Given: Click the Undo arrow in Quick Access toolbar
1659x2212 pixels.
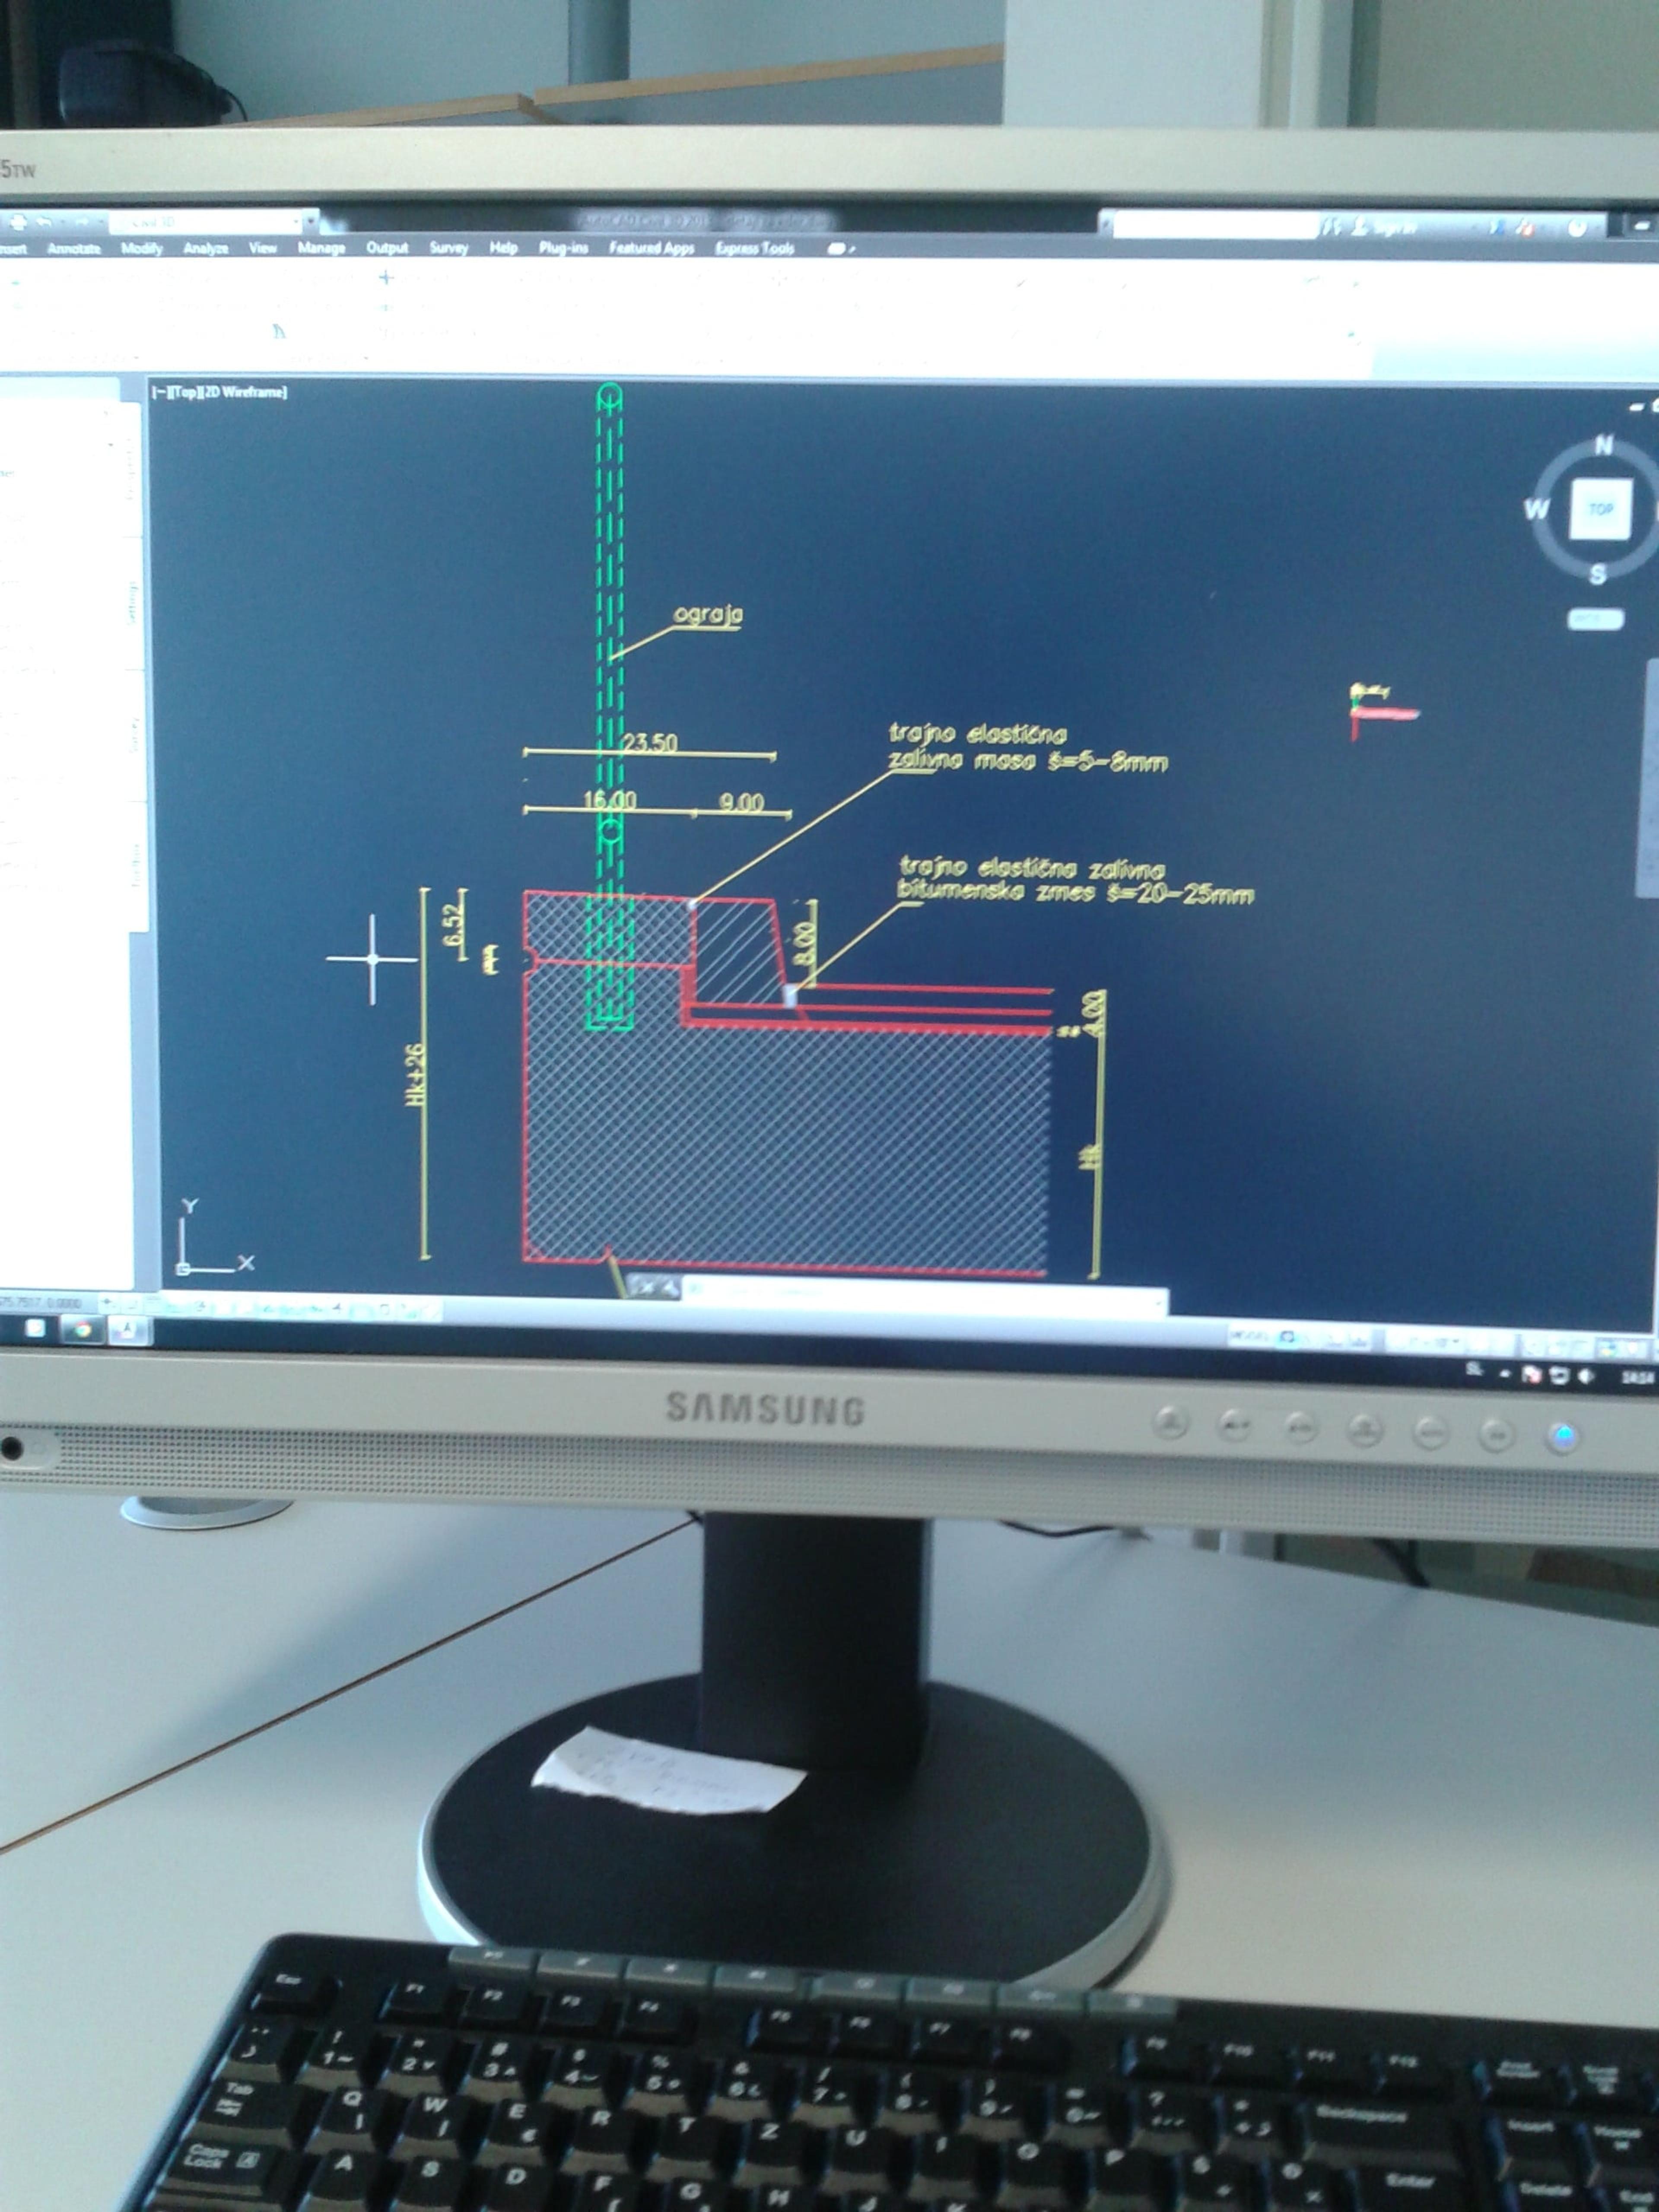Looking at the screenshot, I should pyautogui.click(x=44, y=221).
